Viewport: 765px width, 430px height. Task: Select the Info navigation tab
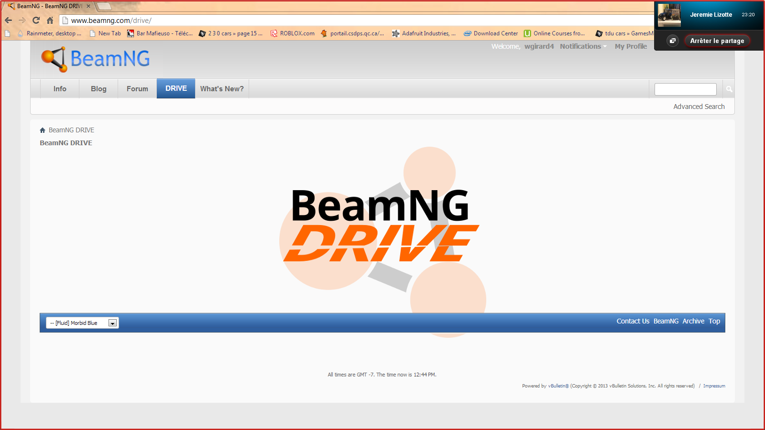pyautogui.click(x=60, y=89)
